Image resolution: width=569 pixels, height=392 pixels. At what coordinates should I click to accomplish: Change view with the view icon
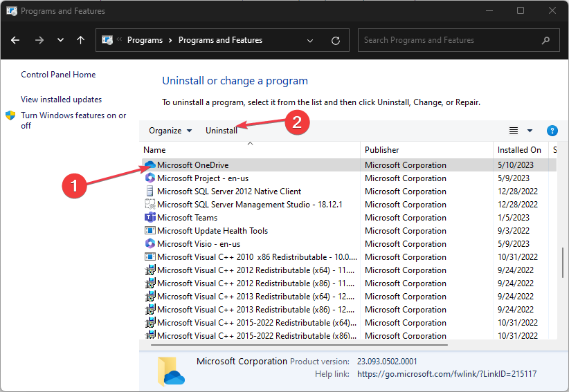coord(513,131)
